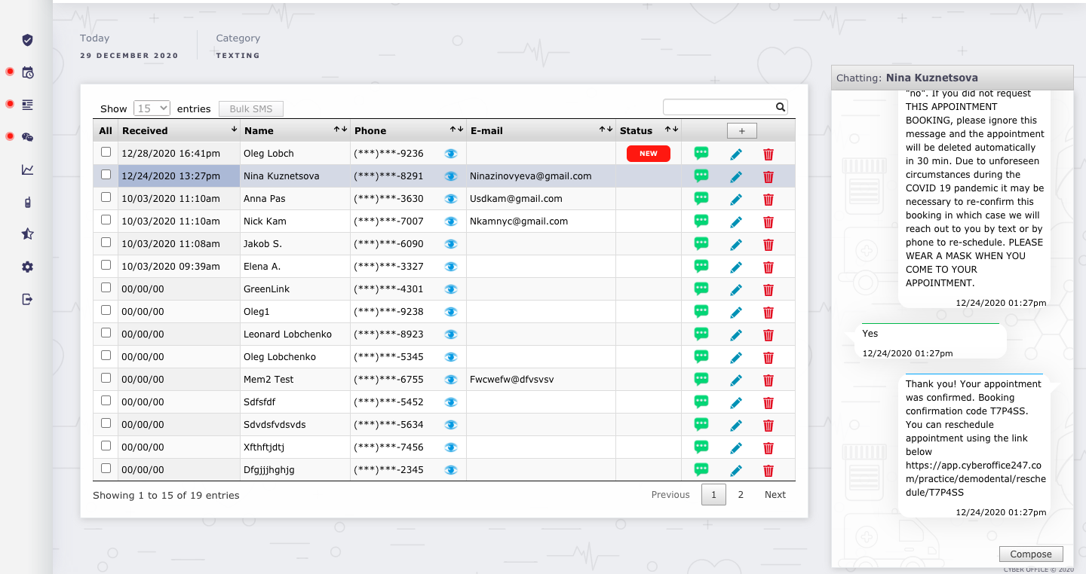The width and height of the screenshot is (1086, 574).
Task: Sort table by Status column
Action: click(x=649, y=130)
